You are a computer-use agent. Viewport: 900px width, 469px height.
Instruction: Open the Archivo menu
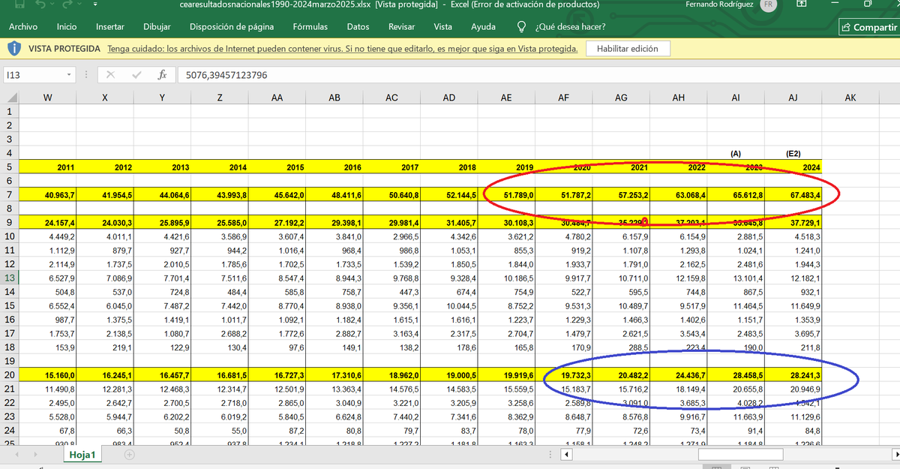pyautogui.click(x=23, y=27)
